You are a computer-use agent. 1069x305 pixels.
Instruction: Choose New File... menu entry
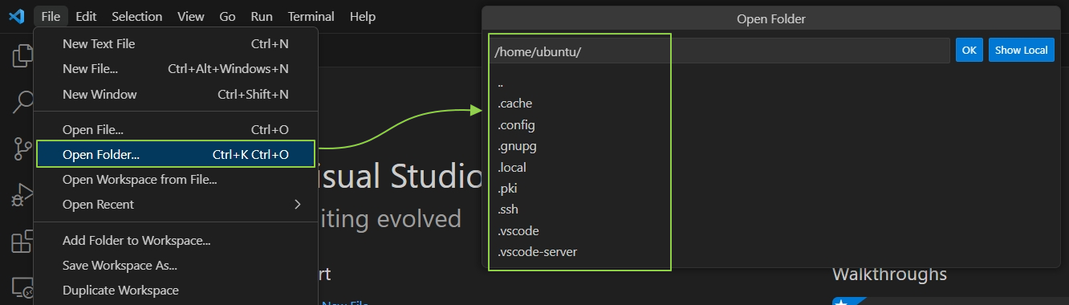click(x=176, y=69)
